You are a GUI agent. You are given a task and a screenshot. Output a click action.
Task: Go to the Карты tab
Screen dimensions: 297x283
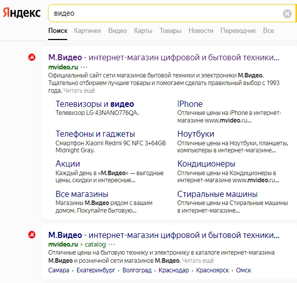(x=143, y=30)
